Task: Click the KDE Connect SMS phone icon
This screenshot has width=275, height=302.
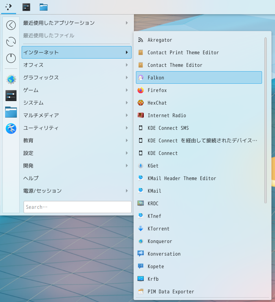Action: pyautogui.click(x=141, y=128)
